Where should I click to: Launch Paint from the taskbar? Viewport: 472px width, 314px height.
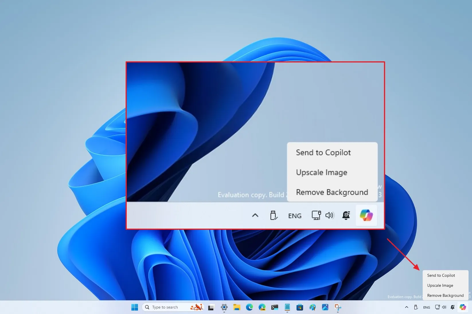(312, 307)
